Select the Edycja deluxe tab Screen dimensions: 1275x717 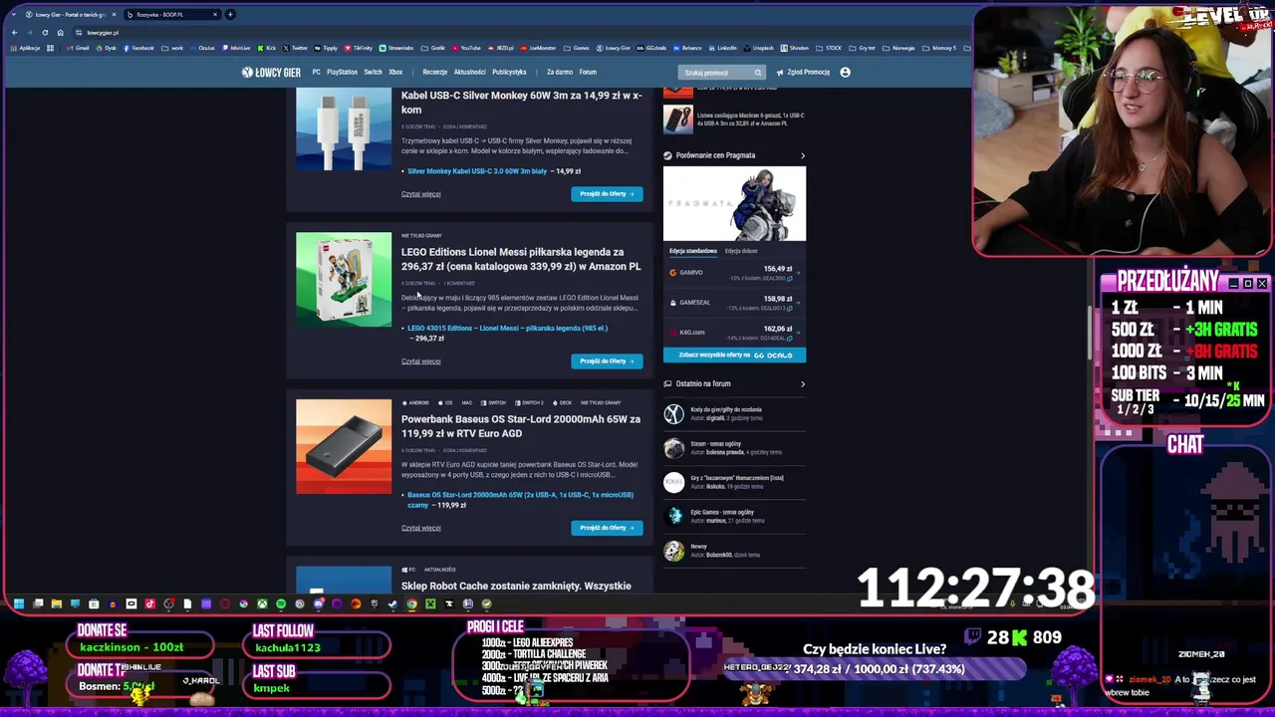741,251
